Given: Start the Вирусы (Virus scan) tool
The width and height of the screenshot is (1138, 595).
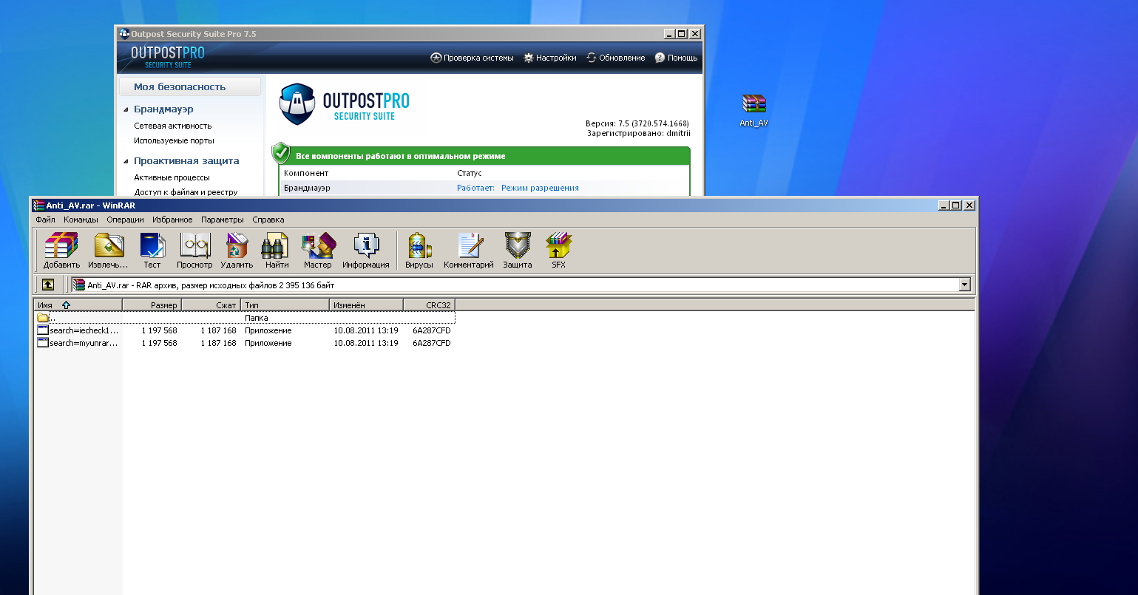Looking at the screenshot, I should (x=419, y=251).
